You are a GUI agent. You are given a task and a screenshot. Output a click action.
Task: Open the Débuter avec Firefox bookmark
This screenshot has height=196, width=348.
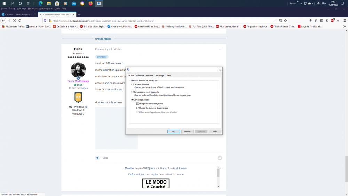click(x=13, y=26)
